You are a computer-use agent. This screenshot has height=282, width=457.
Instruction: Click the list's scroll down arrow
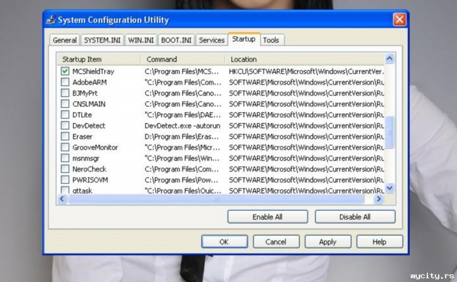(x=389, y=188)
